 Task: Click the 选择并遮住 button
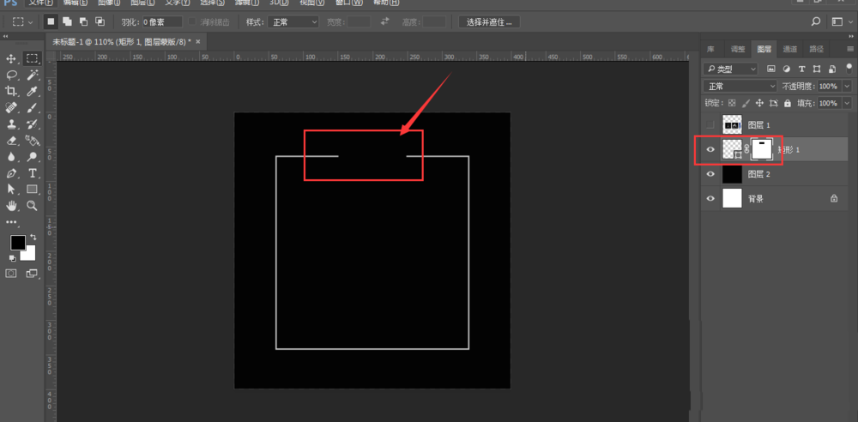point(488,21)
